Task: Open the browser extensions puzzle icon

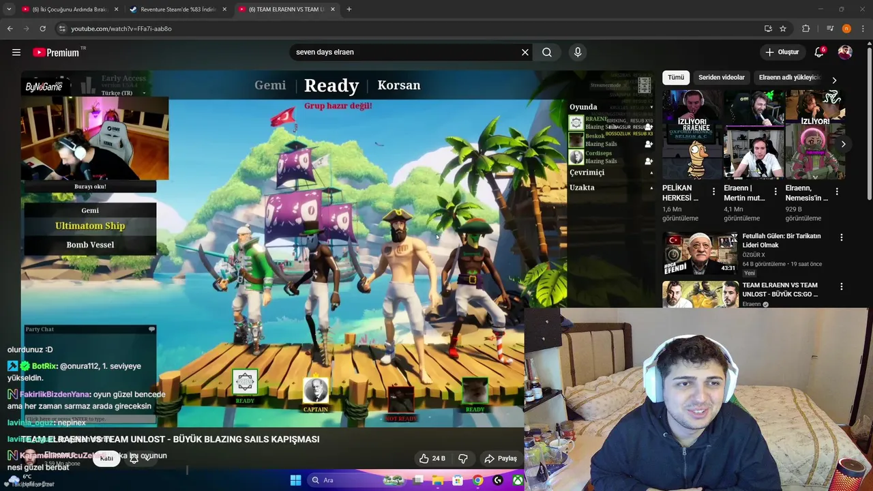Action: [x=805, y=29]
